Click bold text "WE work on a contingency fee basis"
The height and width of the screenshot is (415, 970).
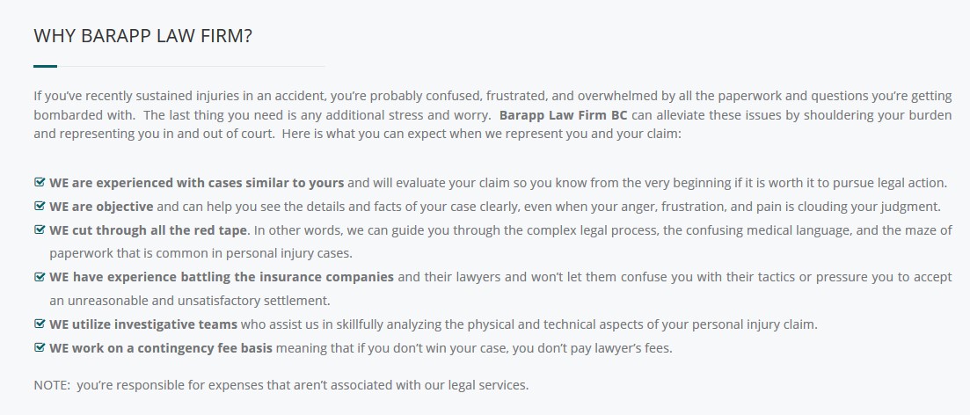tap(161, 347)
